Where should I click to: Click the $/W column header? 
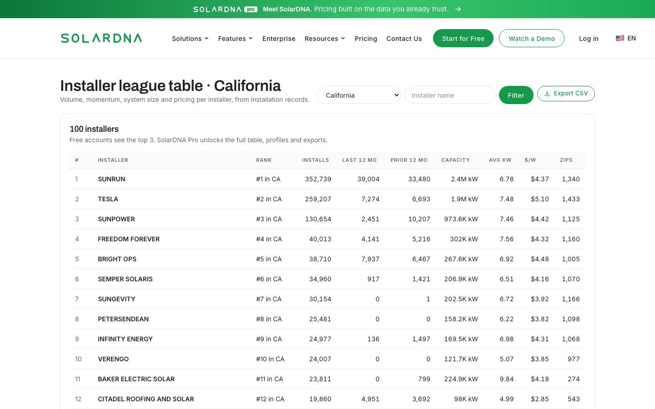530,160
